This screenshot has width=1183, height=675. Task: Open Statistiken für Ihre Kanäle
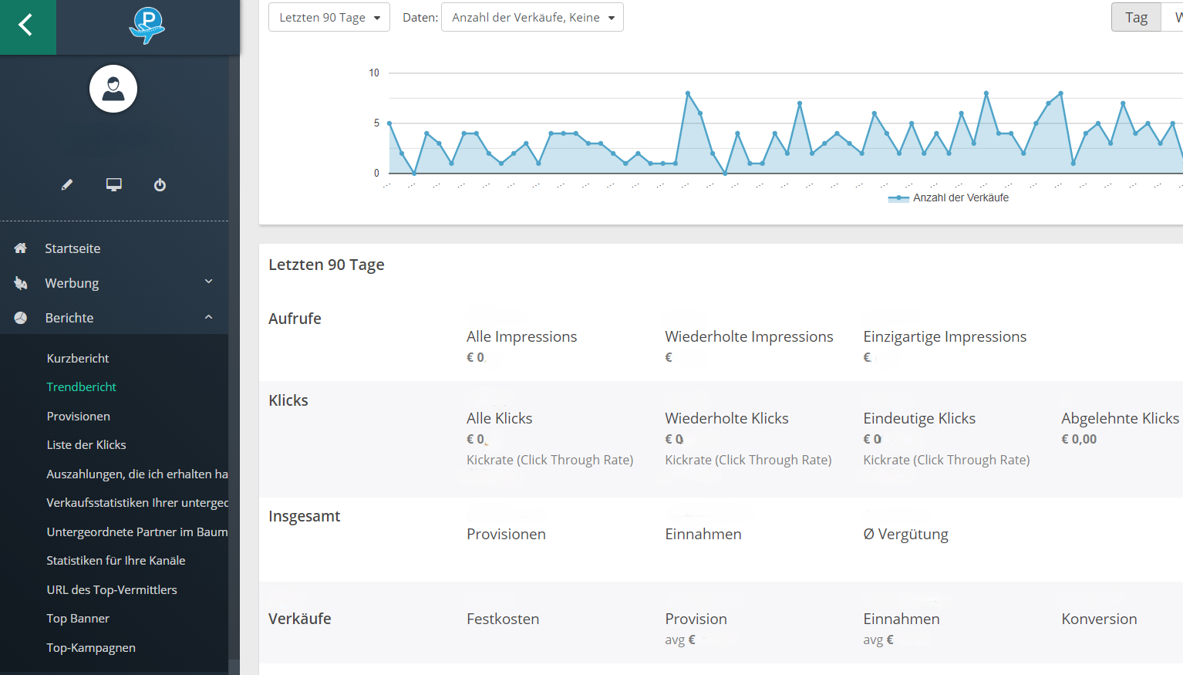pyautogui.click(x=116, y=560)
